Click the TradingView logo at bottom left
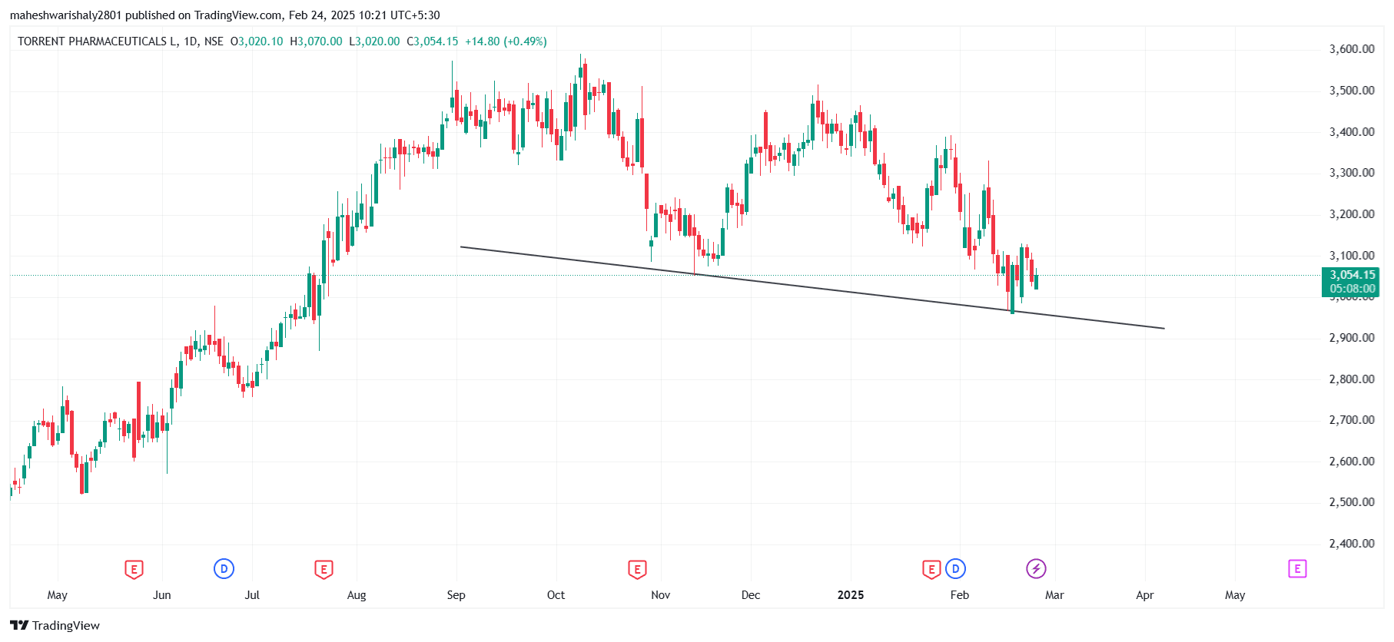This screenshot has width=1394, height=642. [x=55, y=625]
